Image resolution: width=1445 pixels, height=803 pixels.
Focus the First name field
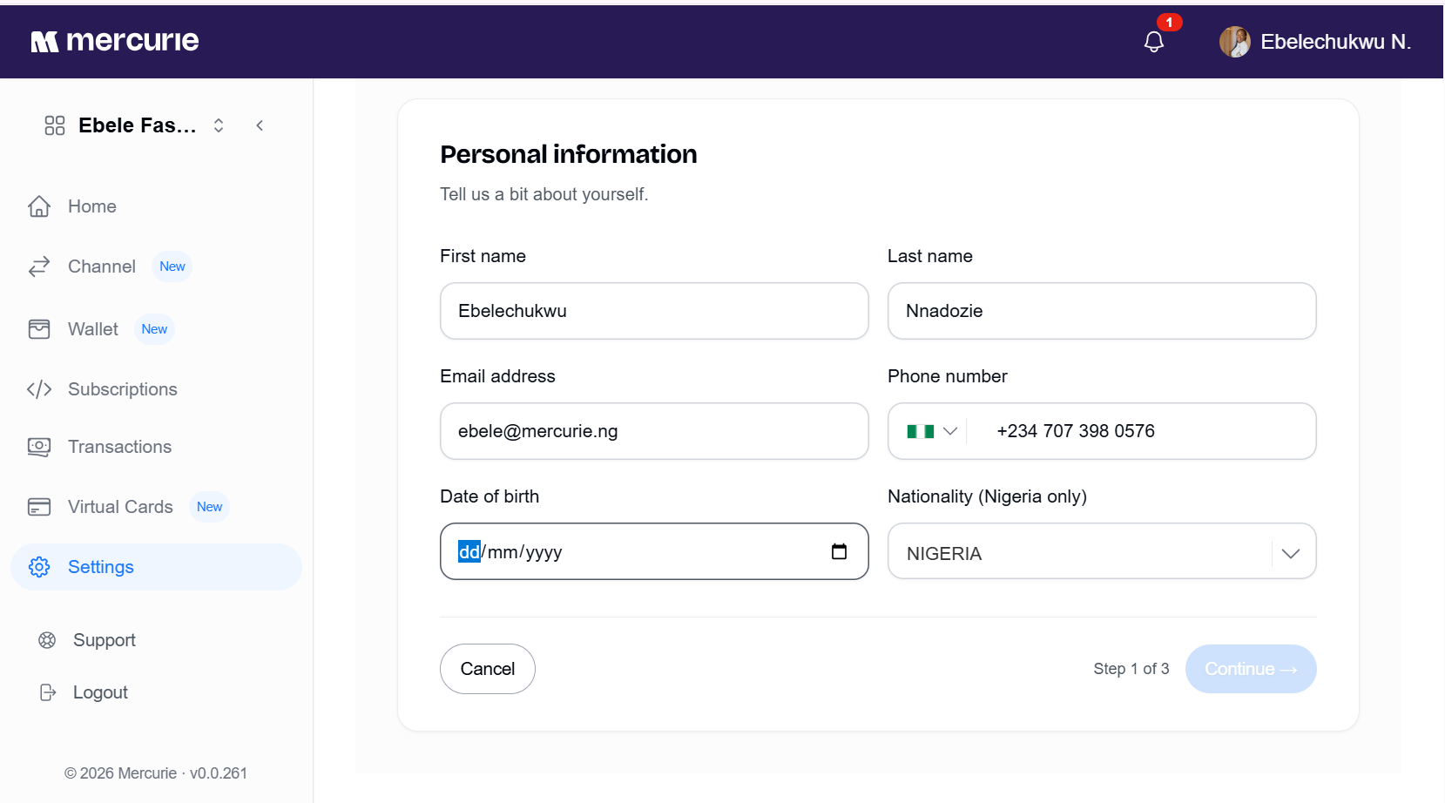point(654,311)
